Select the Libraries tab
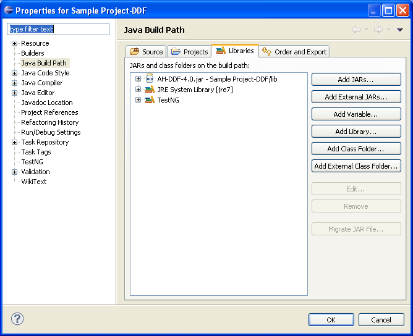This screenshot has width=413, height=336. click(235, 51)
